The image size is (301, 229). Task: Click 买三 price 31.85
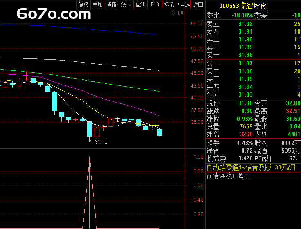(245, 79)
